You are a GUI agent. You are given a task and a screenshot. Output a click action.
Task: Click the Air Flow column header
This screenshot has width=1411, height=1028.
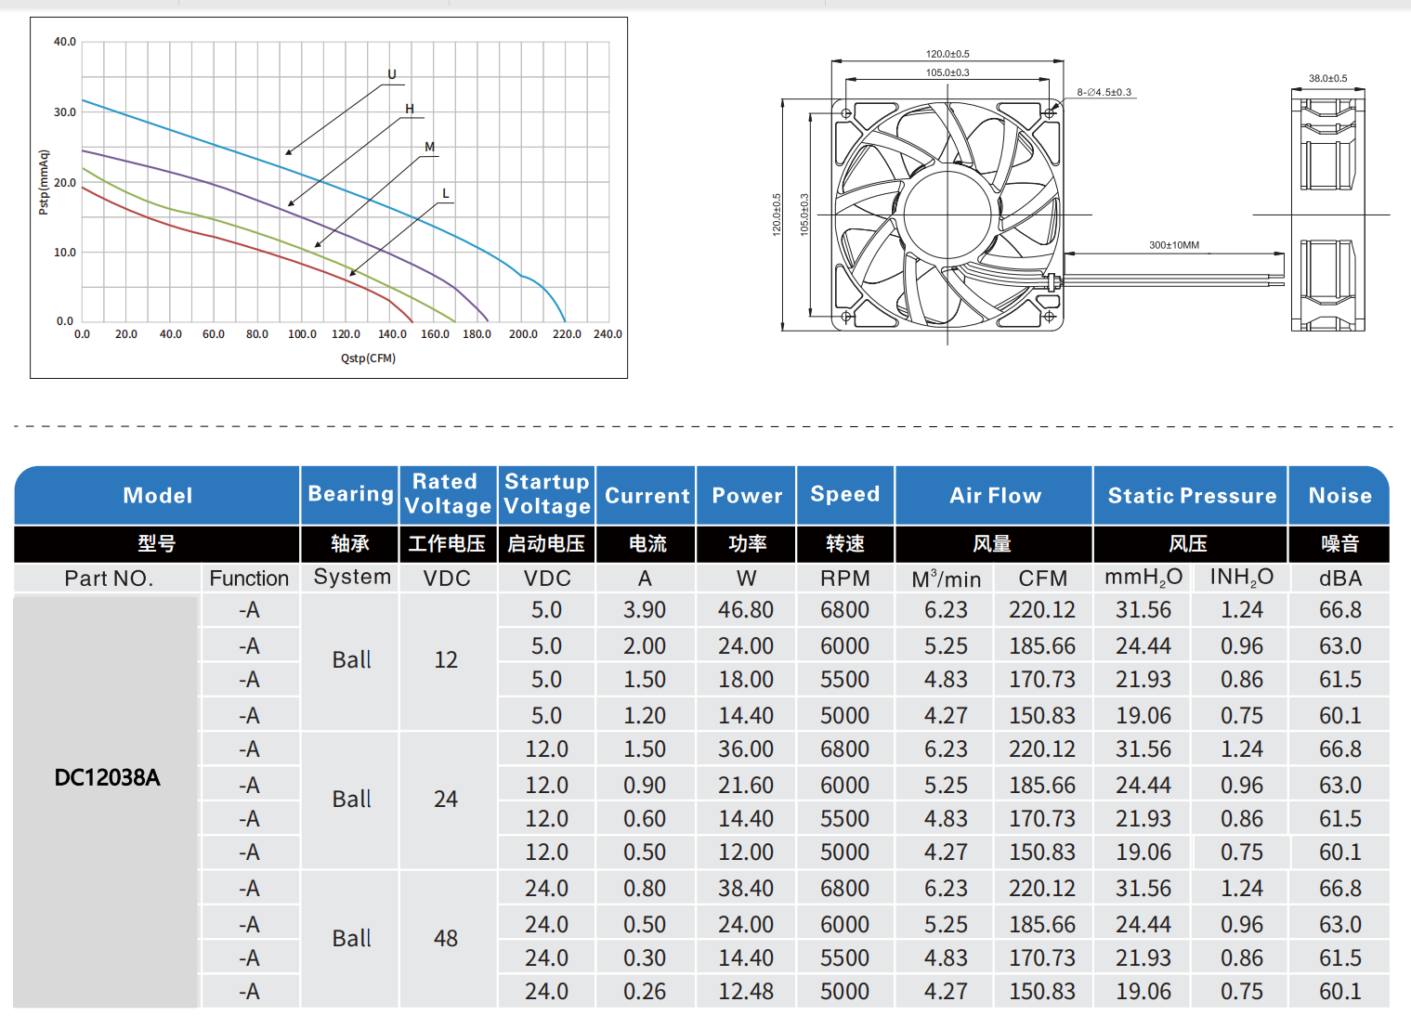pyautogui.click(x=995, y=495)
